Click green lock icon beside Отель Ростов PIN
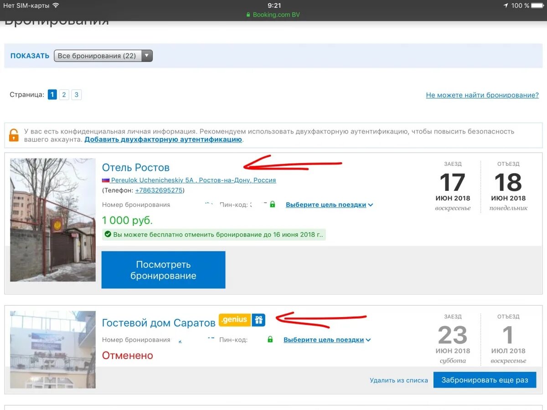Image resolution: width=547 pixels, height=410 pixels. pyautogui.click(x=273, y=205)
